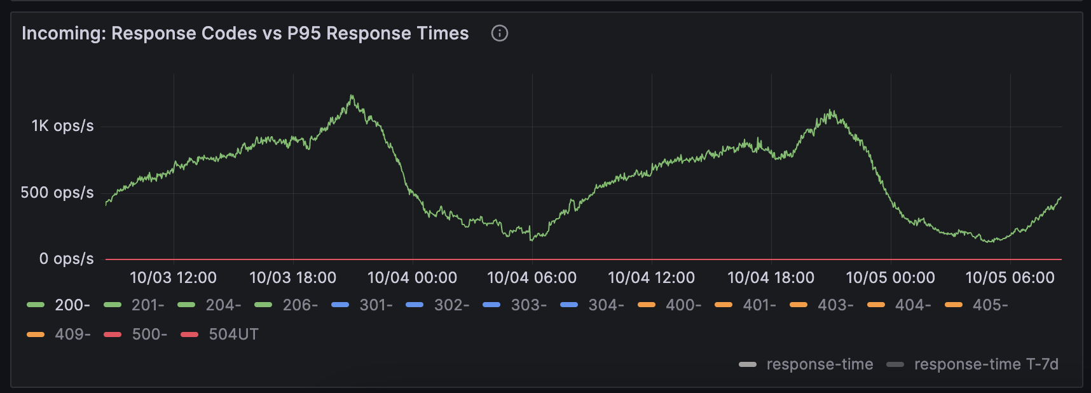Click the 500 ops/s y-axis label

pyautogui.click(x=57, y=193)
